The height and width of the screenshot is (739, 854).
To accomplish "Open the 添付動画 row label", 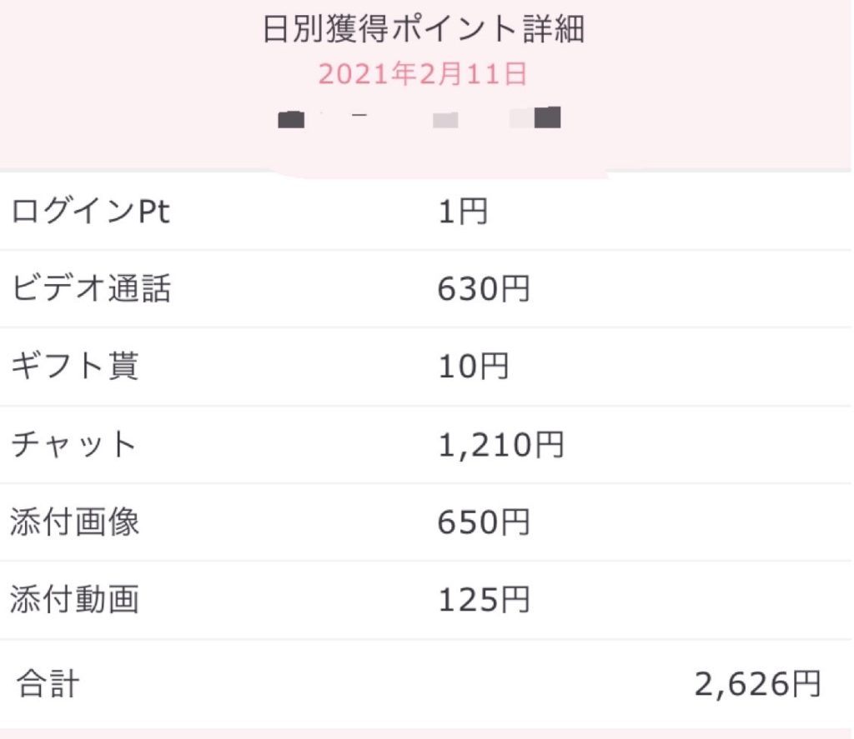I will point(74,600).
